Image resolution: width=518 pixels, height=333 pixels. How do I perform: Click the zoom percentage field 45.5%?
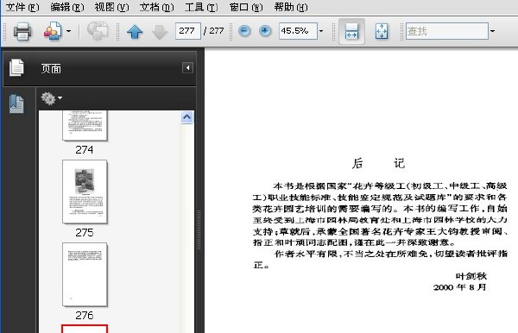click(x=298, y=31)
